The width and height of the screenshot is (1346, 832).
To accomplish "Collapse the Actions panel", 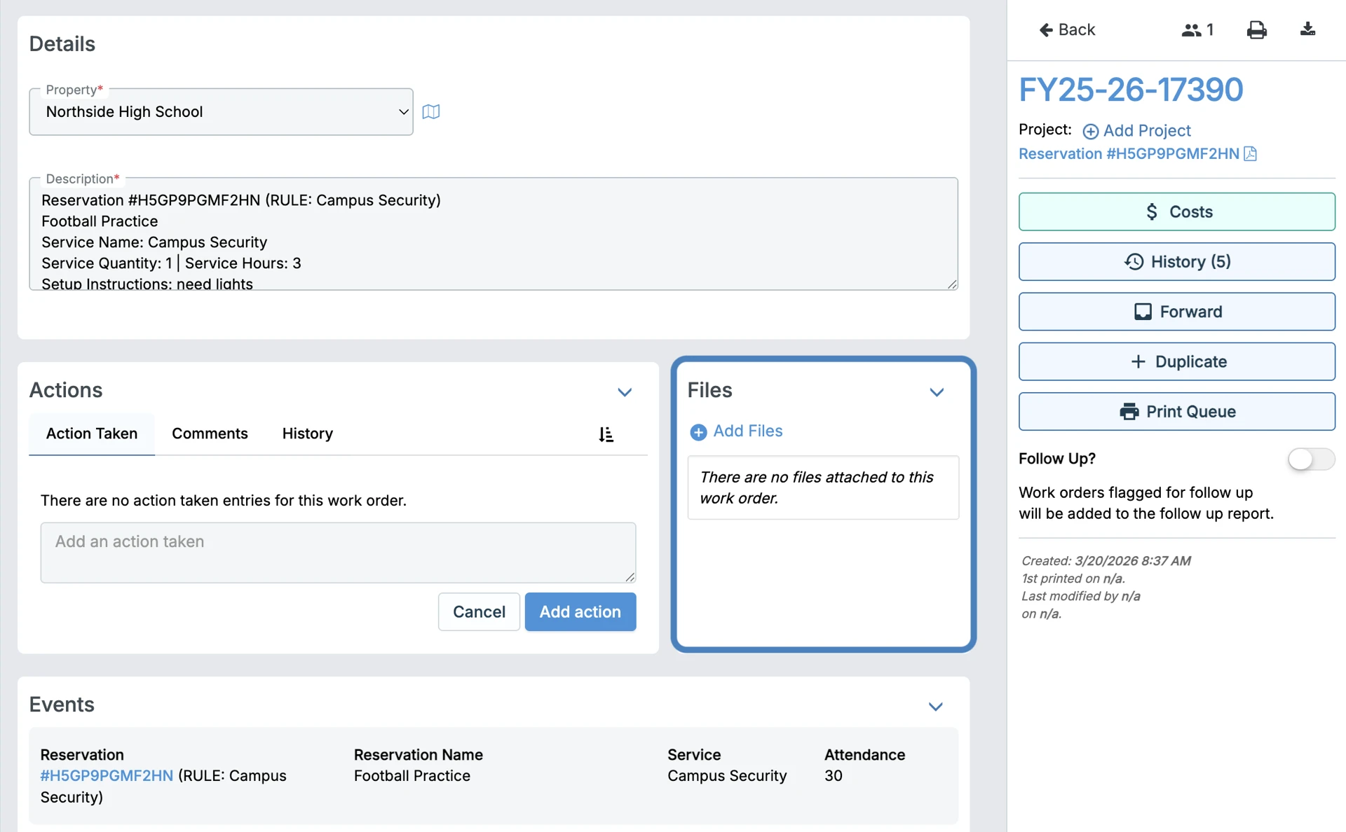I will click(625, 392).
